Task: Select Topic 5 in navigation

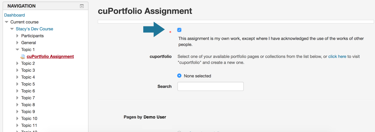Action: click(x=28, y=84)
